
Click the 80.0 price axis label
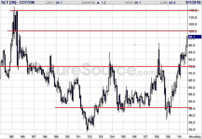193,59
